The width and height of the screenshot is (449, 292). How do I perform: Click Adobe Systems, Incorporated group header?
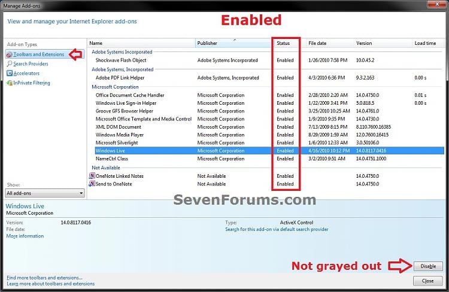pyautogui.click(x=123, y=69)
